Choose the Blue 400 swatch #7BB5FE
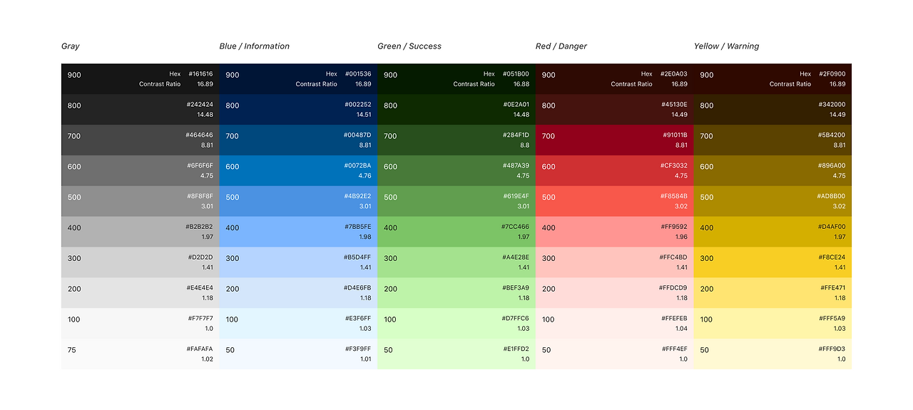913x410 pixels. point(299,232)
